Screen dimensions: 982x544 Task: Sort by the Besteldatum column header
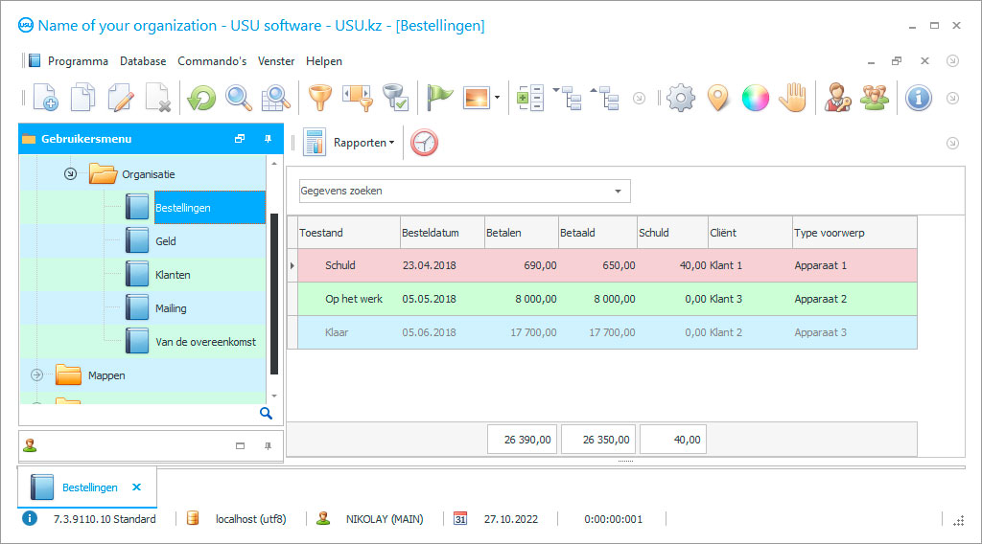point(442,233)
